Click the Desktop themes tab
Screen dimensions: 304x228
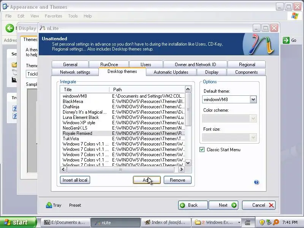pyautogui.click(x=122, y=71)
